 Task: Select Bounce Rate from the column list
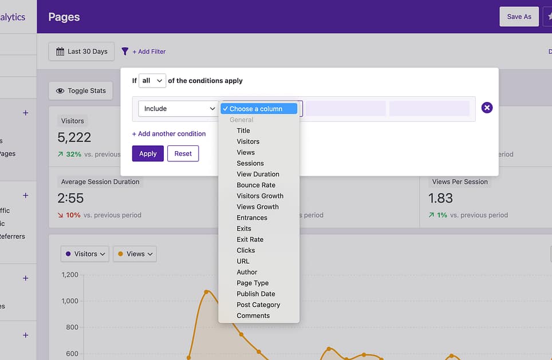tap(256, 185)
